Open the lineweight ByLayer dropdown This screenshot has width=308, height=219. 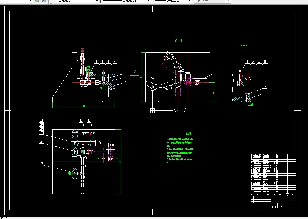pyautogui.click(x=172, y=1)
